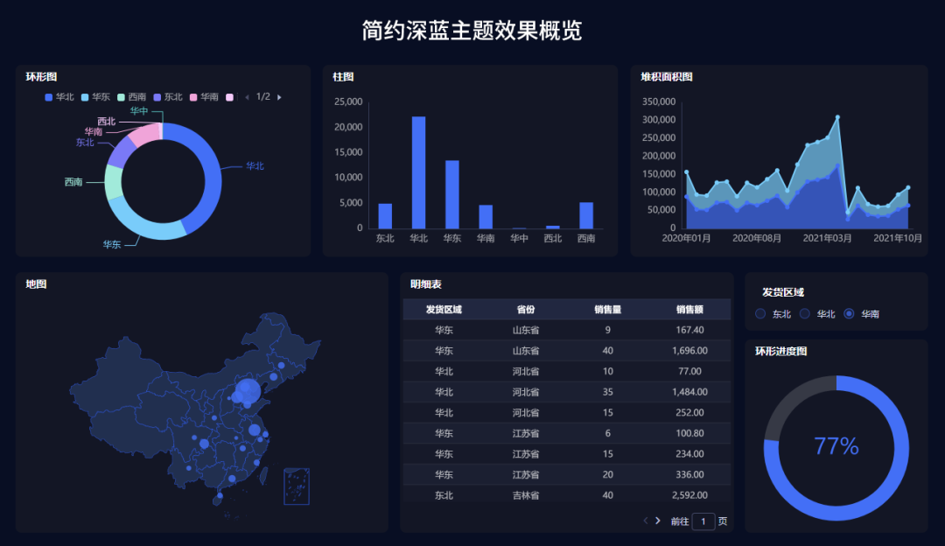Click the 销售额 column header in the table
The height and width of the screenshot is (546, 945).
(689, 309)
